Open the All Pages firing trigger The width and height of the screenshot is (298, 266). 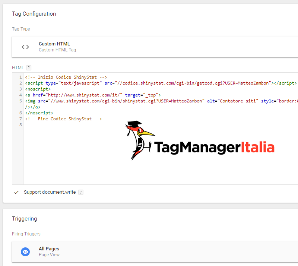[x=155, y=252]
